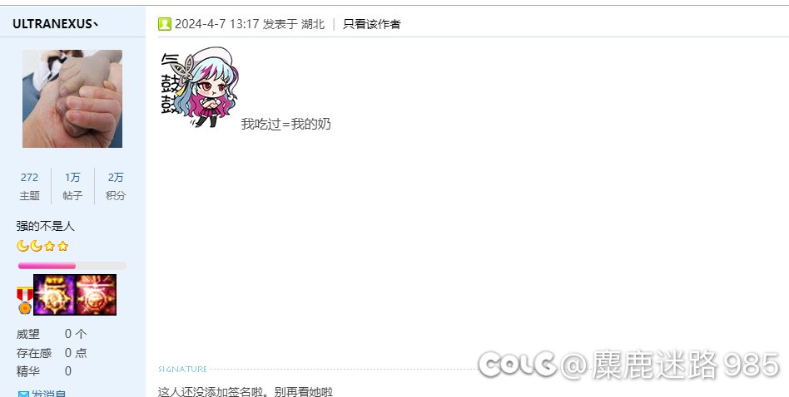The height and width of the screenshot is (397, 789).
Task: Click the pink experience progress bar
Action: 72,266
